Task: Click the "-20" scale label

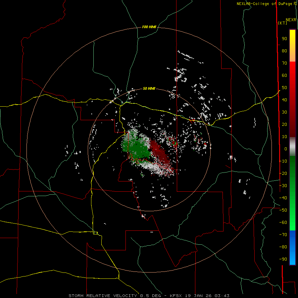Action: (x=283, y=173)
